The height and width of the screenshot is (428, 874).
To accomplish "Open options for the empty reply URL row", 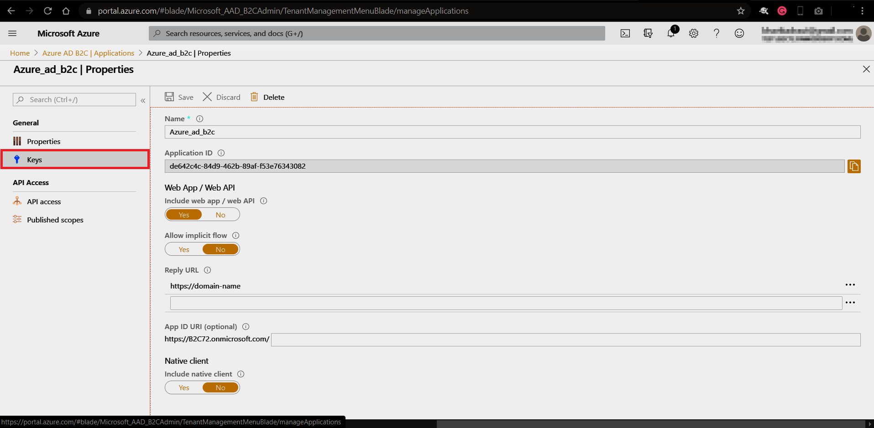I will click(x=850, y=303).
